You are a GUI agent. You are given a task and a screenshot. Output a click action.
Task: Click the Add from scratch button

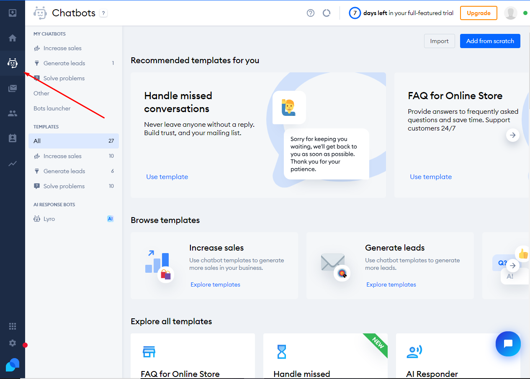[x=490, y=41]
